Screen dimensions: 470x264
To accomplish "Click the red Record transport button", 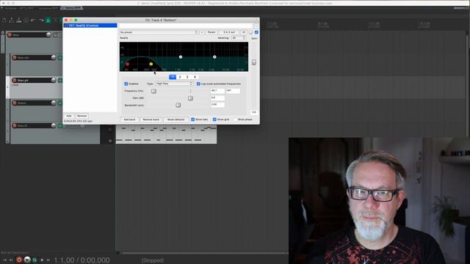I will 19,260.
